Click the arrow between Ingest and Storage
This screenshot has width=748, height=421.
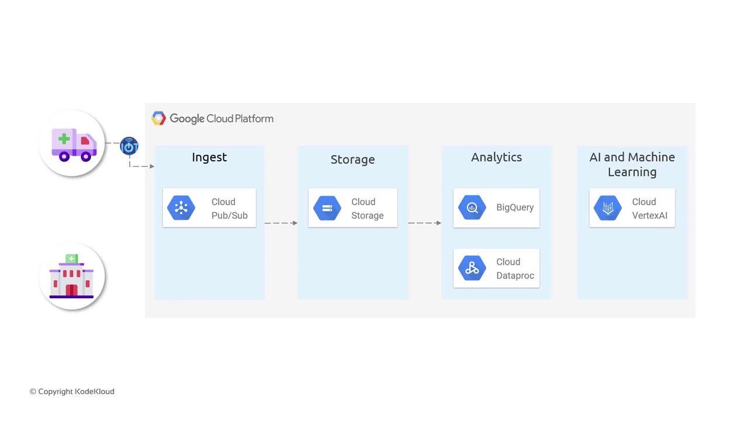pyautogui.click(x=281, y=223)
